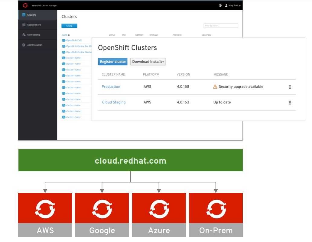Click the CL badge beside OpenShift EVG
Screen dimensions: 312x242
tap(63, 40)
